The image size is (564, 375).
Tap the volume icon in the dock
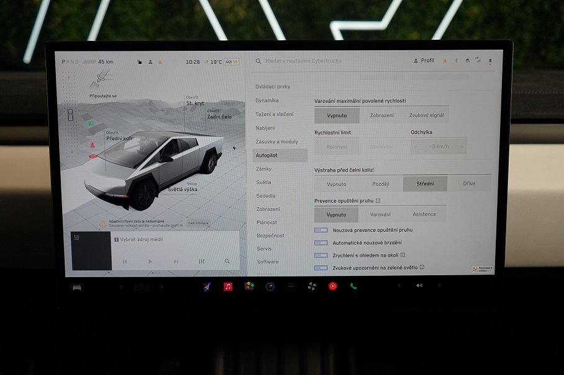coord(421,287)
